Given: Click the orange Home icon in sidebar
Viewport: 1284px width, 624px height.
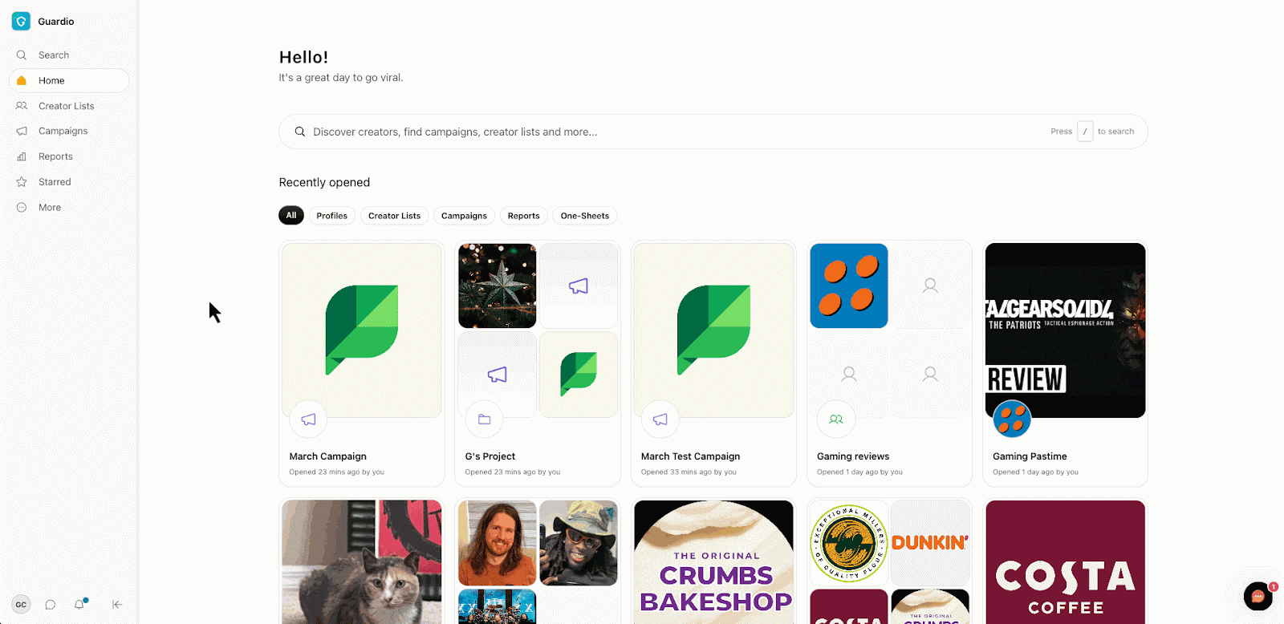Looking at the screenshot, I should point(22,80).
